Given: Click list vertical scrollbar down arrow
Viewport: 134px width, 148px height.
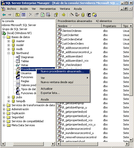Looking at the screenshot, I should point(131,140).
